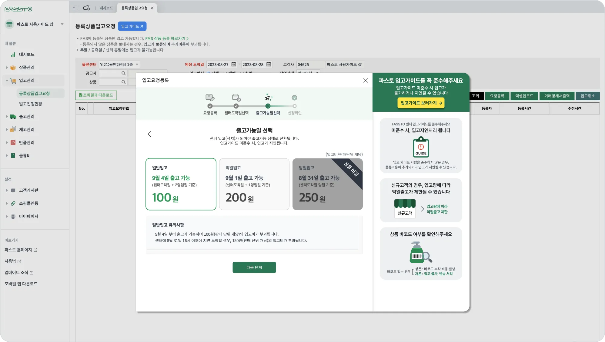This screenshot has height=342, width=605.
Task: Select the 익일입고 200원 option card
Action: (x=254, y=184)
